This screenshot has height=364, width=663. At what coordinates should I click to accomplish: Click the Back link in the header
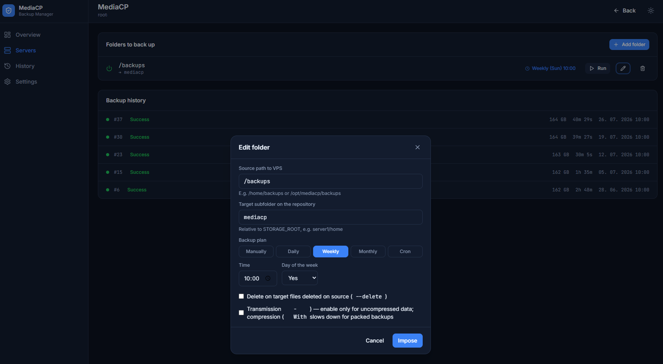(625, 11)
